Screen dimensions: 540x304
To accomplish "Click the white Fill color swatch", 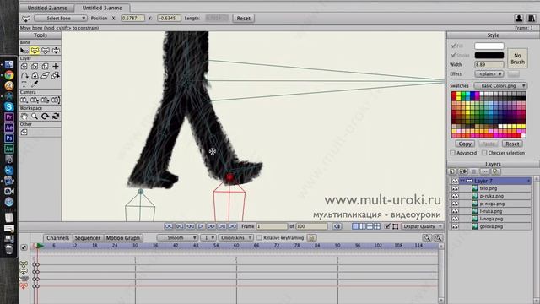I will click(x=489, y=46).
